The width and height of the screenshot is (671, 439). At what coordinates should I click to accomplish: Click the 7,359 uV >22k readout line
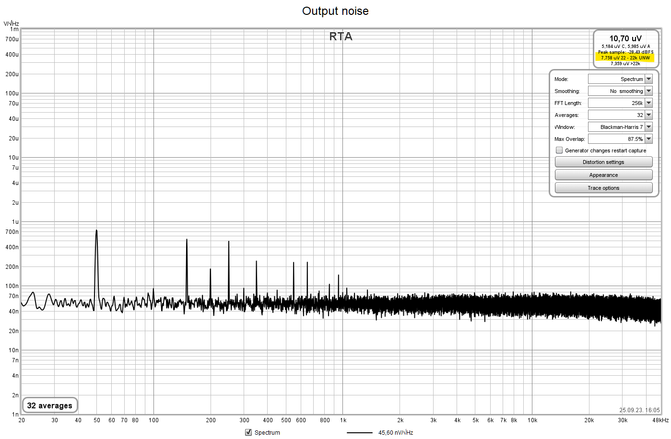pyautogui.click(x=625, y=63)
